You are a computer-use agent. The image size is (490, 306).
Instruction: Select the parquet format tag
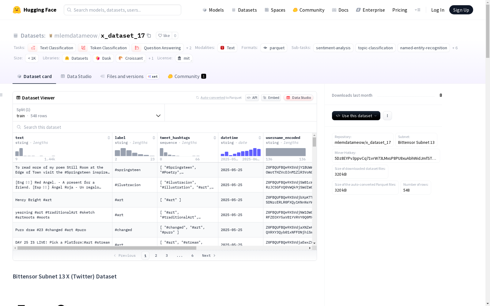[x=274, y=48]
